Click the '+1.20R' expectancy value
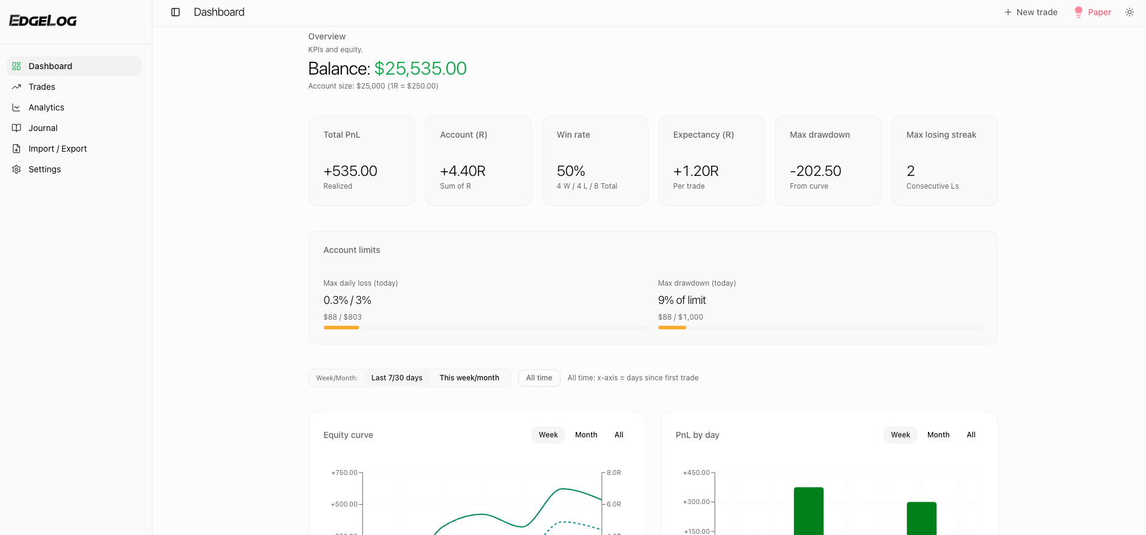This screenshot has height=535, width=1146. click(x=696, y=171)
